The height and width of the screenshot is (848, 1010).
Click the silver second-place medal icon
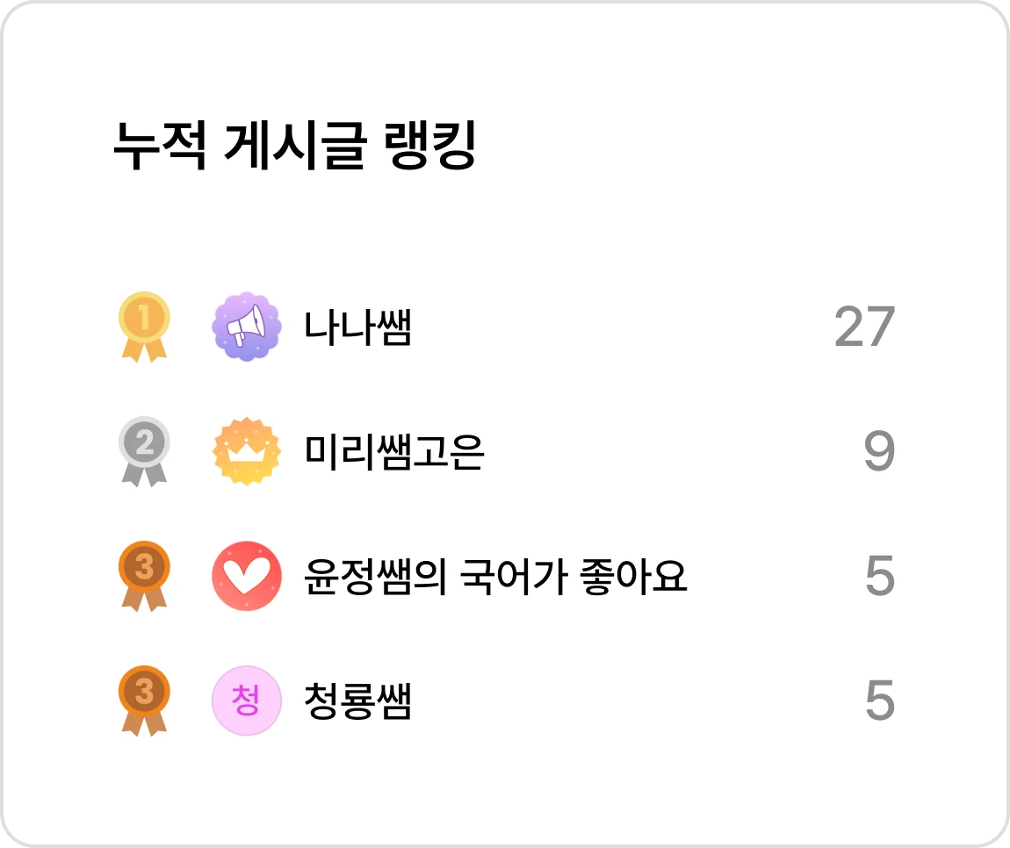point(144,451)
